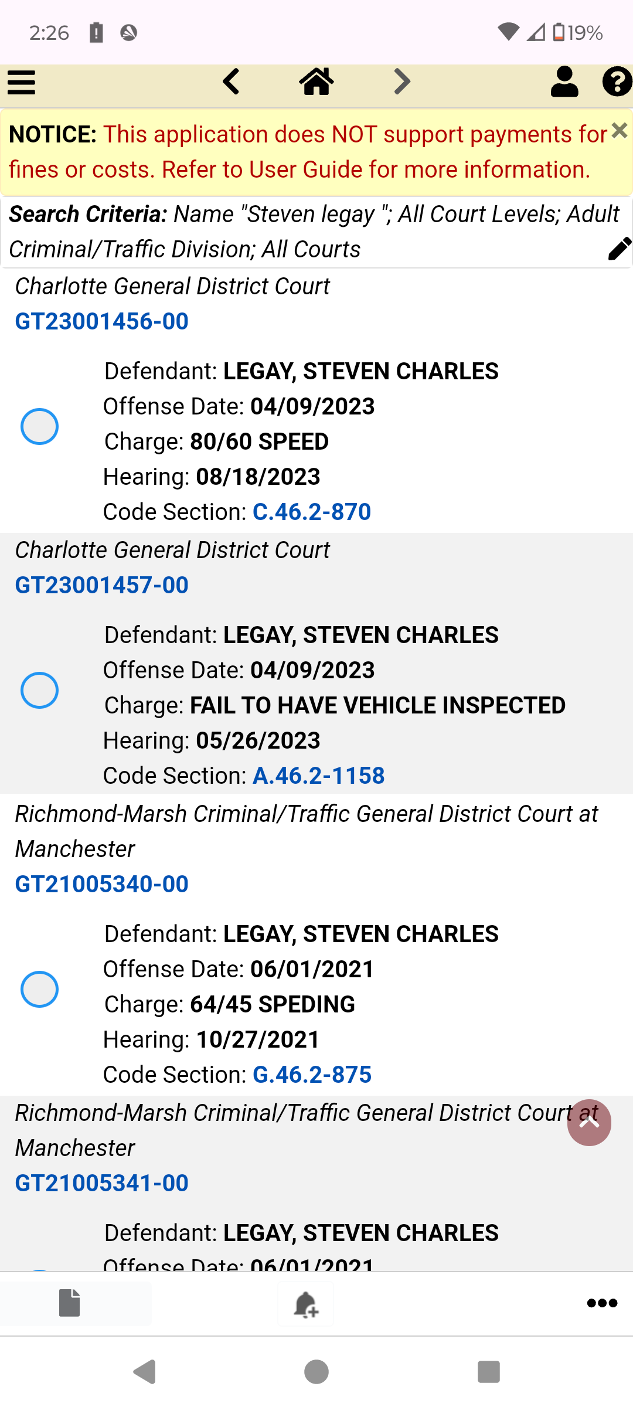Open the user account icon
The image size is (633, 1407).
(564, 81)
